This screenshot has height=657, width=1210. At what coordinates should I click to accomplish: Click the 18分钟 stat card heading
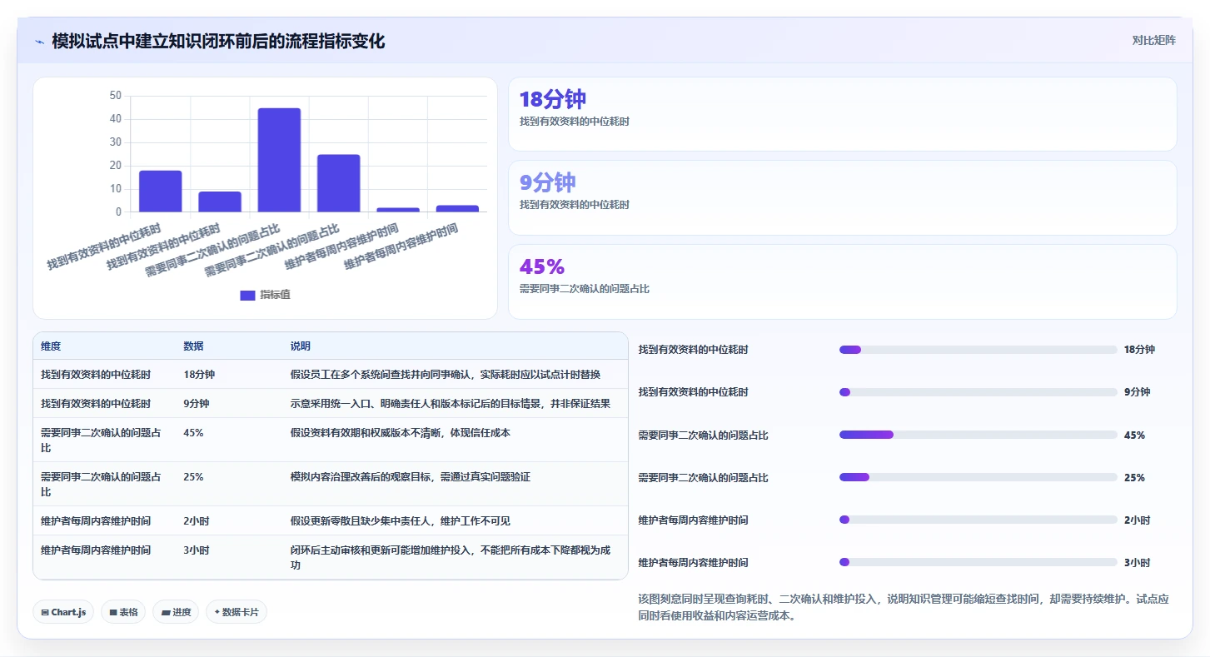[x=553, y=99]
